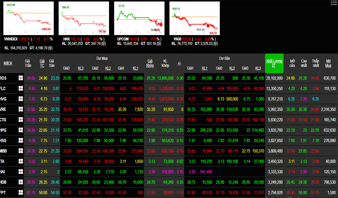The image size is (338, 198).
Task: Click VRE foreign buy value 2,316,350
Action: coord(328,109)
